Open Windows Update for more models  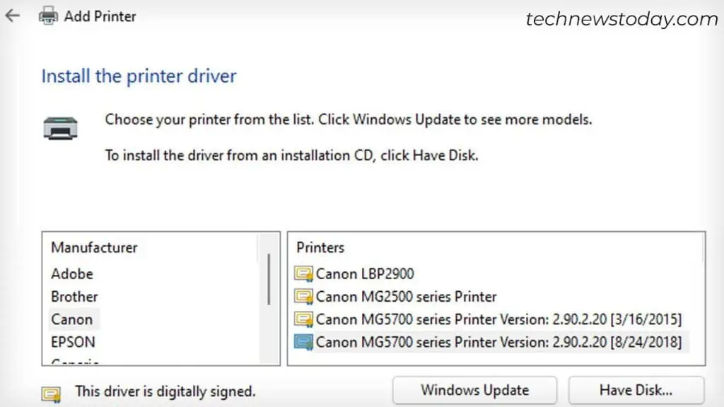pos(474,390)
